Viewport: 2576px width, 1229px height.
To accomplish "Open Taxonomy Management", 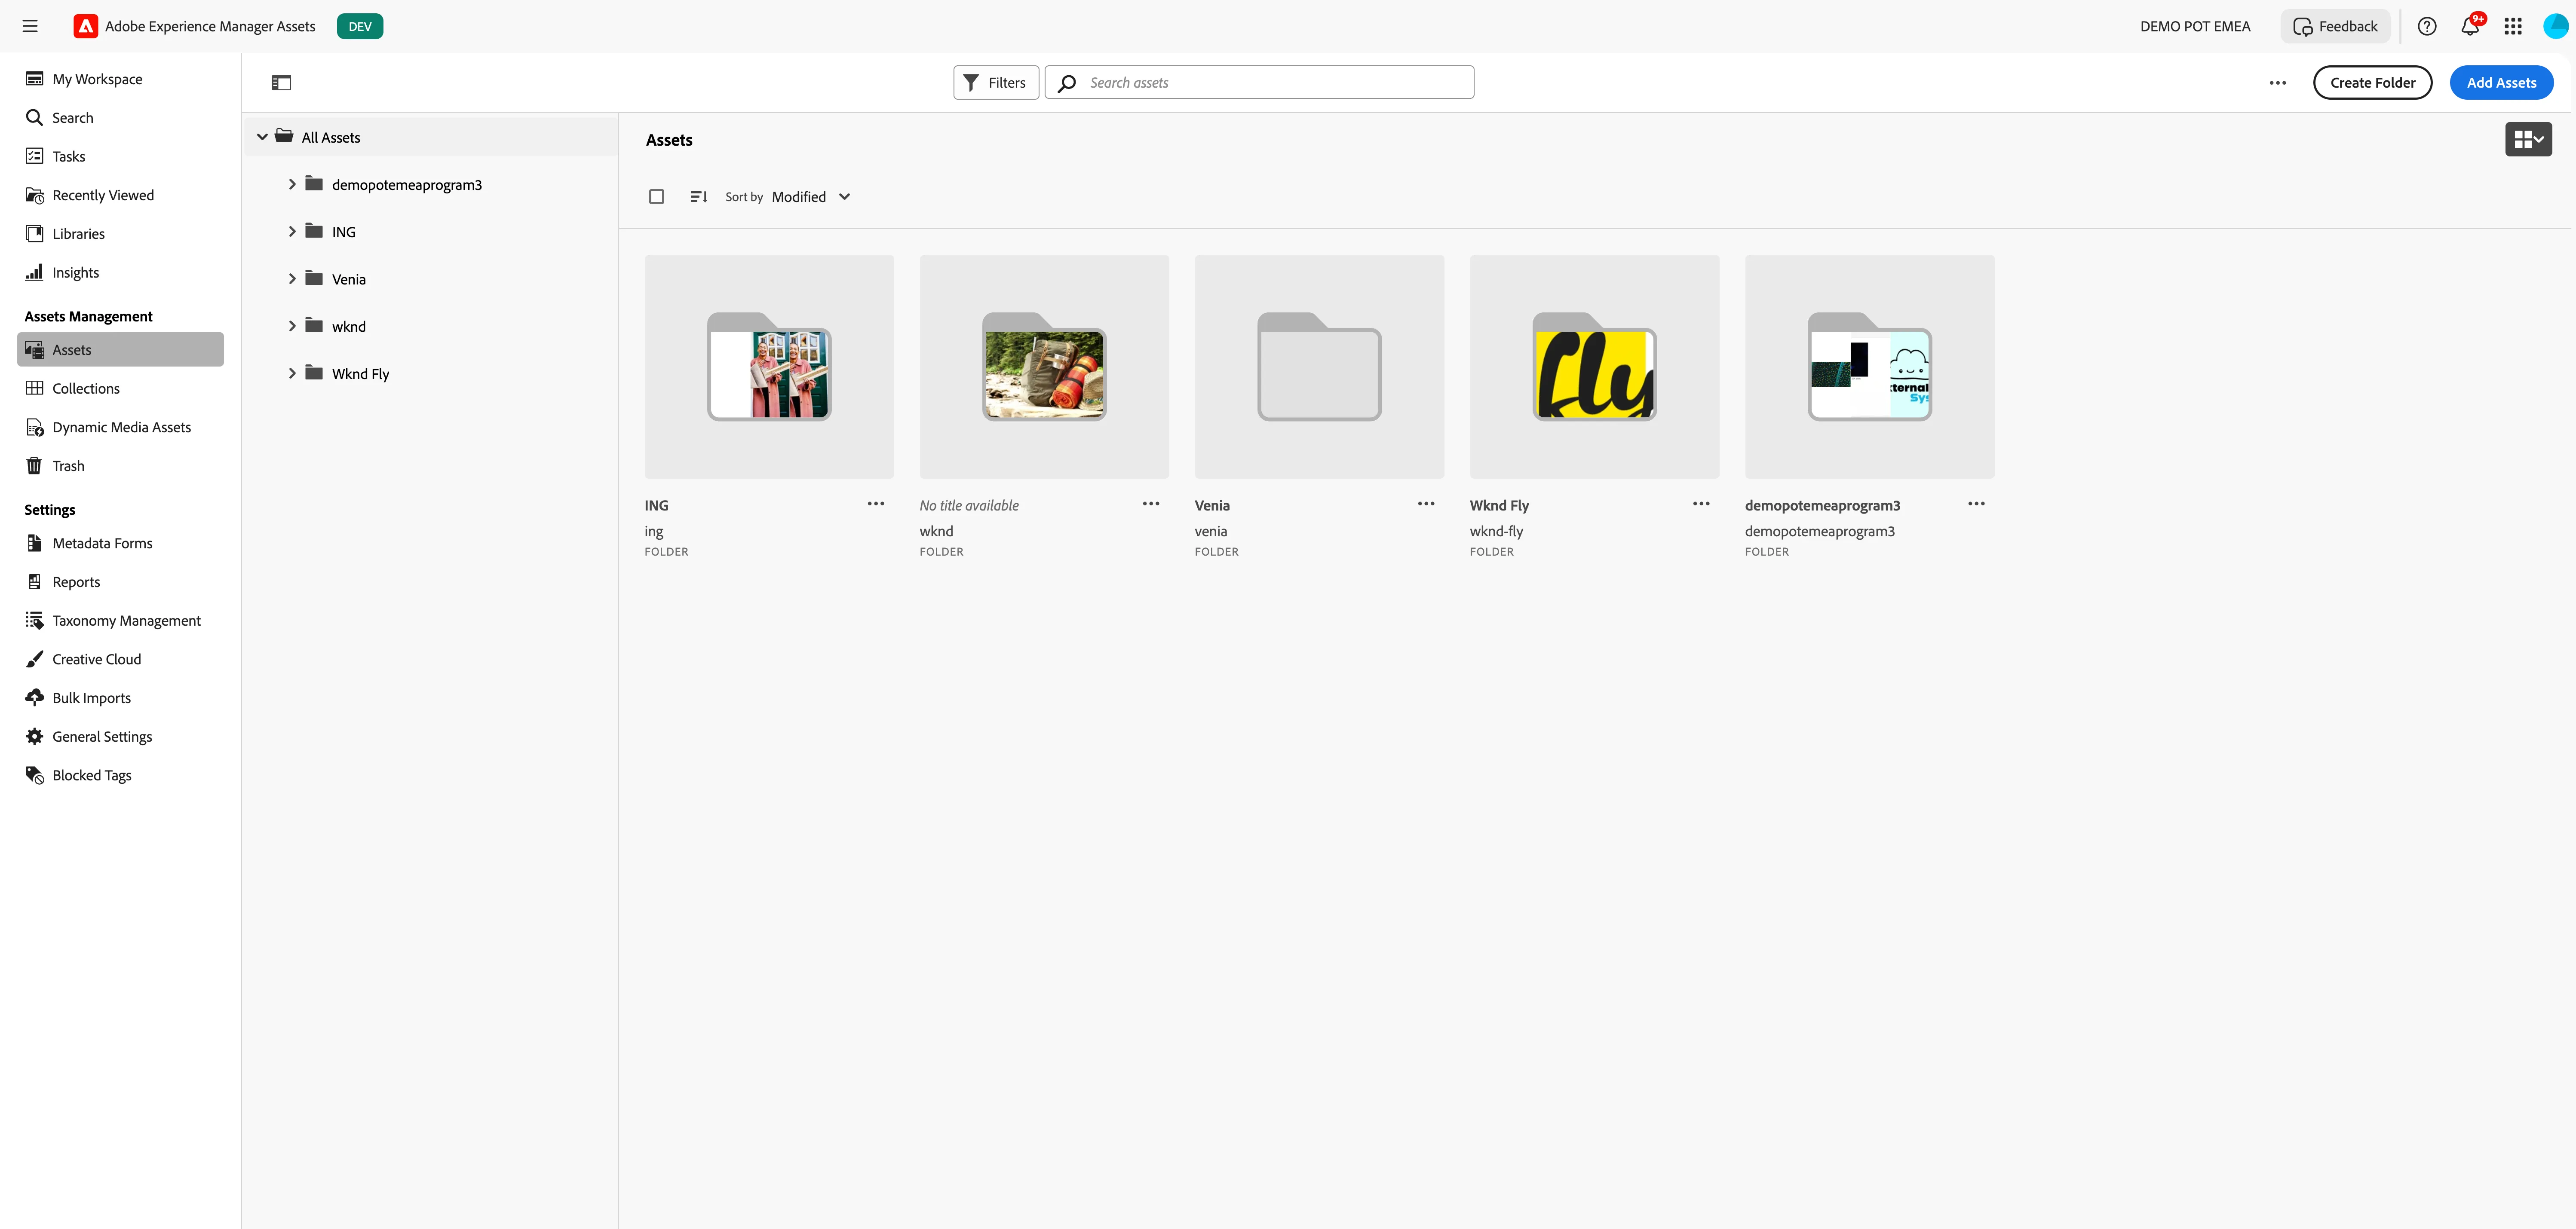I will (x=120, y=621).
